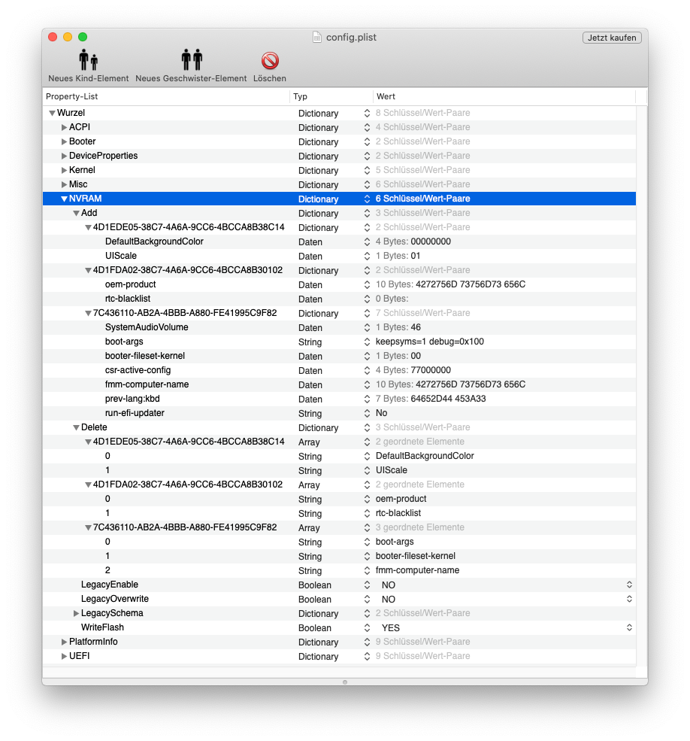Click the String value booter-fileset-kernel under Delete
The image size is (690, 741).
click(x=416, y=556)
